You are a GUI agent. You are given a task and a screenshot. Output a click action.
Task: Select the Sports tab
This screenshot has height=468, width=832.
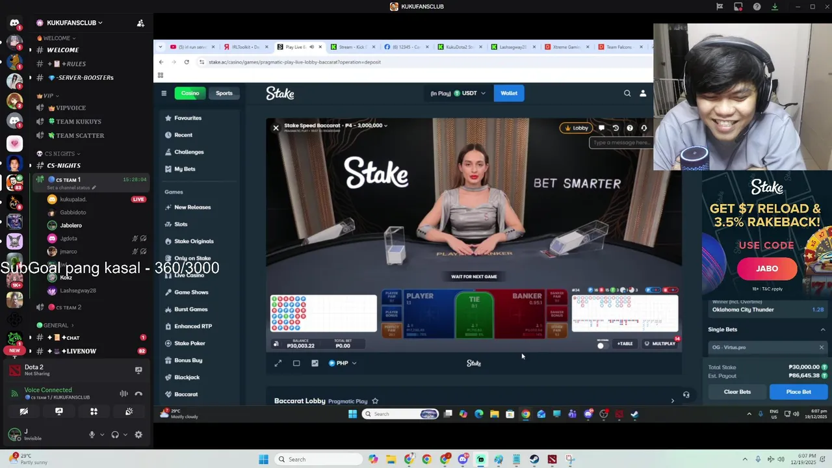click(x=224, y=93)
